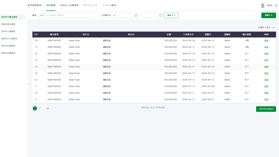Open 詳細 link for row 15
This screenshot has width=279, height=157.
[266, 60]
